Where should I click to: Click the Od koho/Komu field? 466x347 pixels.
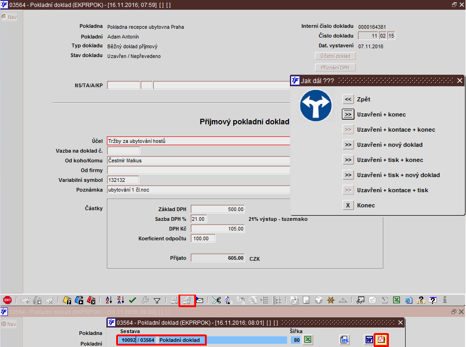click(x=198, y=161)
